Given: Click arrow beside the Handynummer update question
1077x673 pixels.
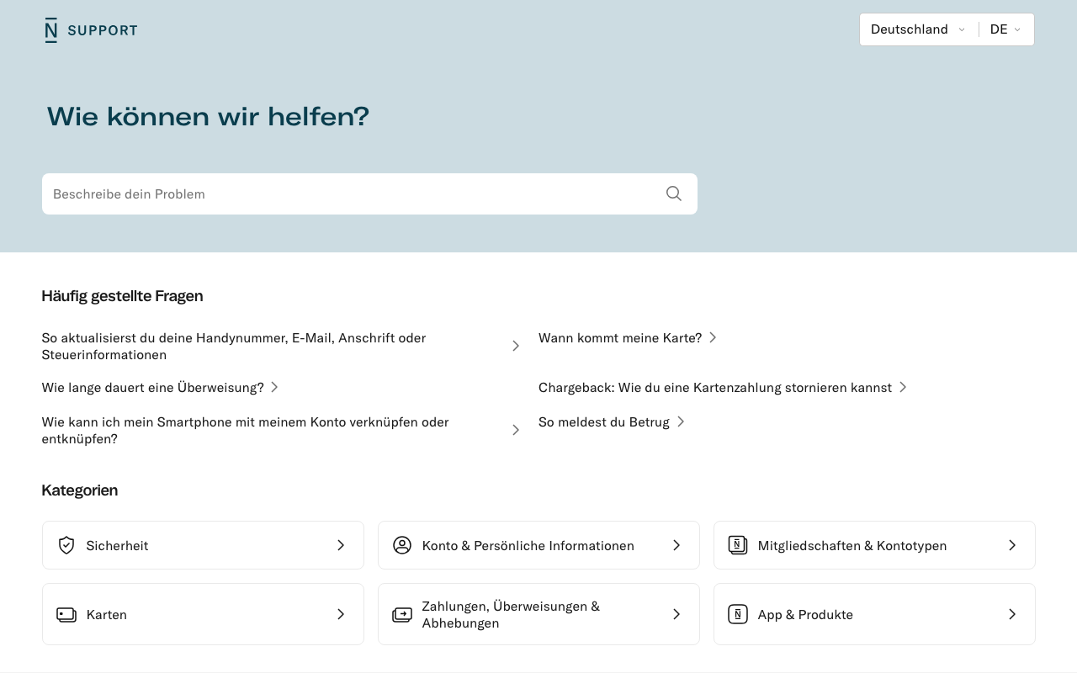Looking at the screenshot, I should point(516,346).
